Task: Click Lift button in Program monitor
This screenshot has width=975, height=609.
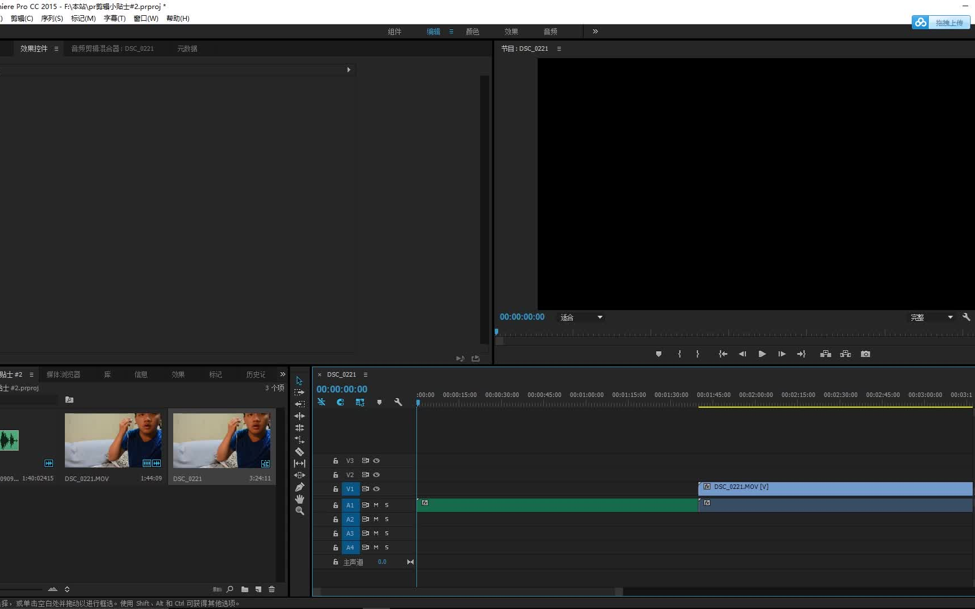Action: (825, 354)
